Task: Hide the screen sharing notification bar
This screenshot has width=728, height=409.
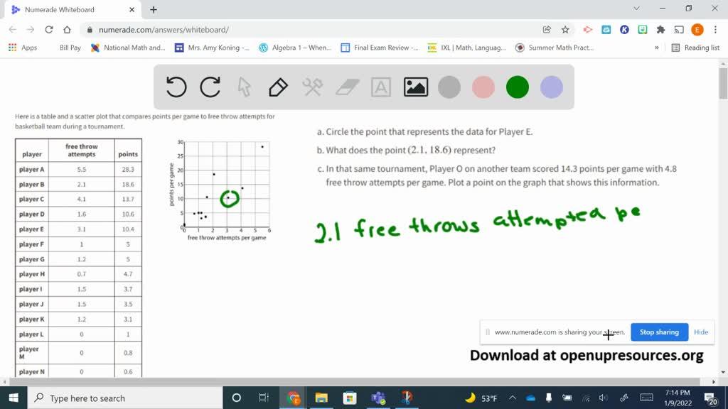Action: pyautogui.click(x=701, y=332)
